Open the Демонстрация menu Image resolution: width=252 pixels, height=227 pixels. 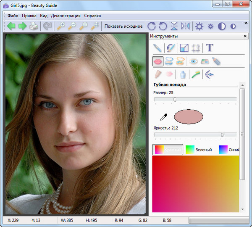tap(66, 16)
